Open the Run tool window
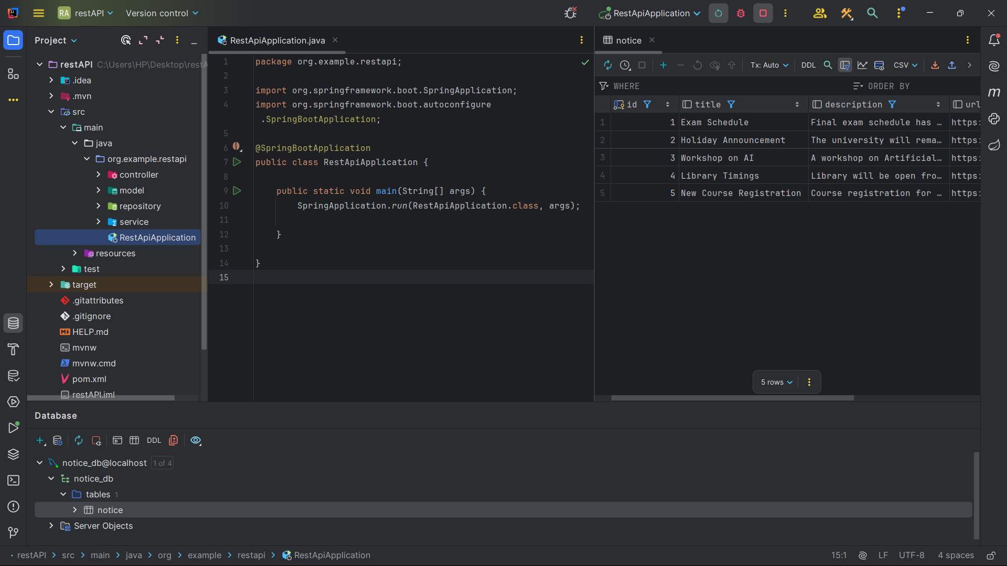Screen dimensions: 1007x566 (13, 428)
